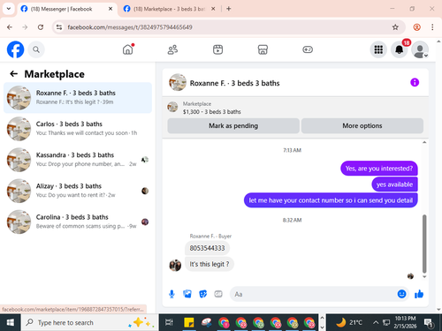
Task: Open Sticky Notes on taskbar
Action: point(189,323)
